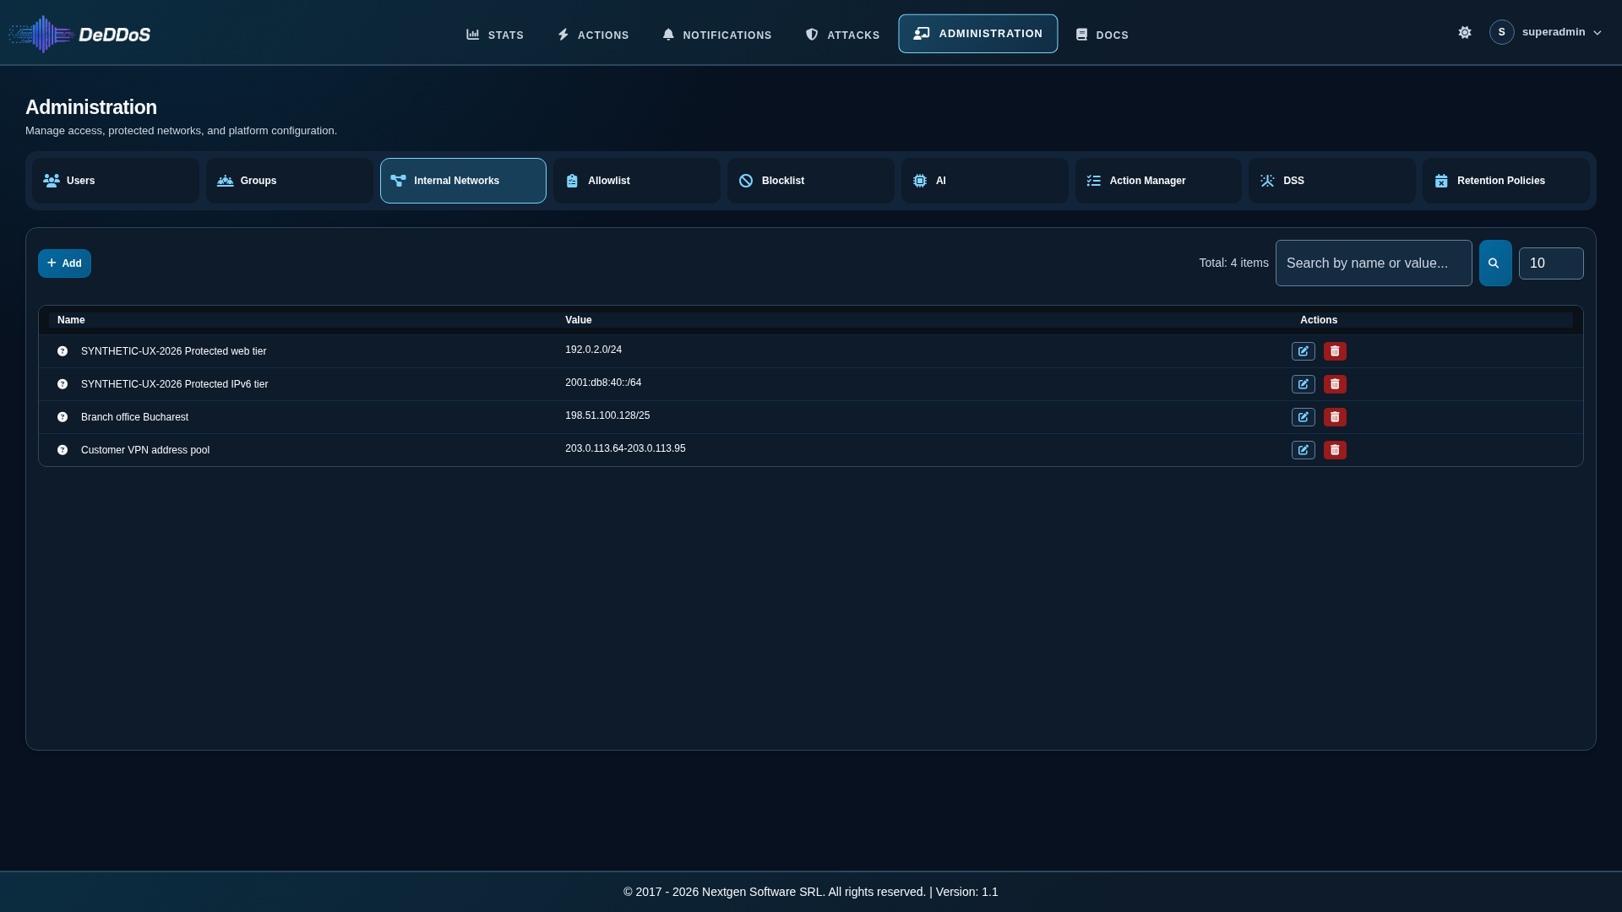Open the Stats page
The image size is (1622, 912).
[x=495, y=35]
